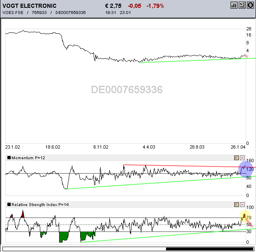Click the -1,79% change value

(155, 6)
